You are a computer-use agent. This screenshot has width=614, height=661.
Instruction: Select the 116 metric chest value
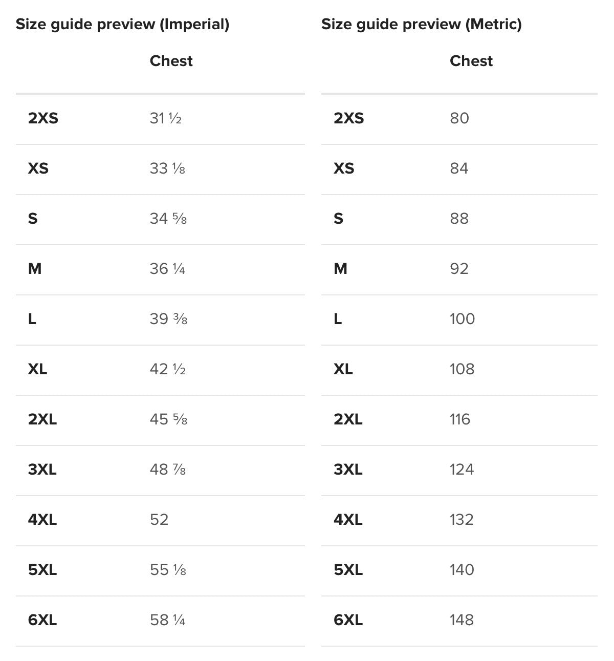(x=459, y=419)
